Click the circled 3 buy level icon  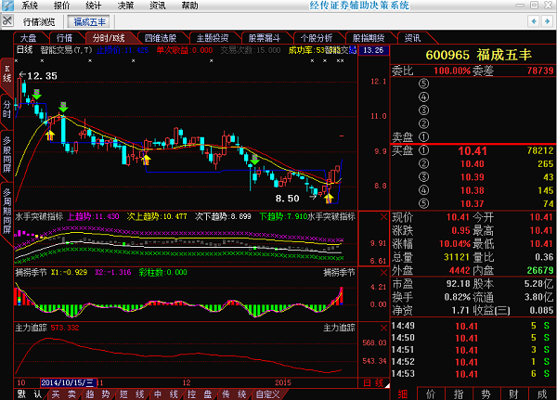point(423,177)
